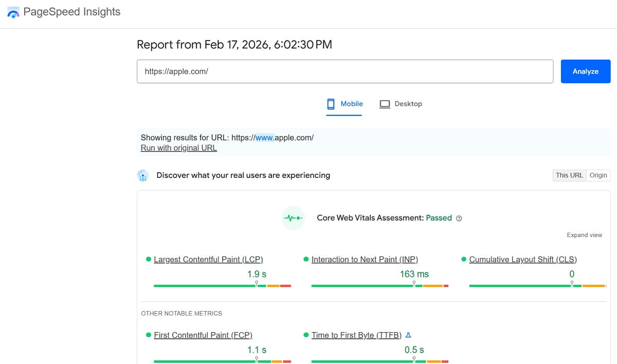617x364 pixels.
Task: Select the Mobile tab
Action: pos(344,103)
